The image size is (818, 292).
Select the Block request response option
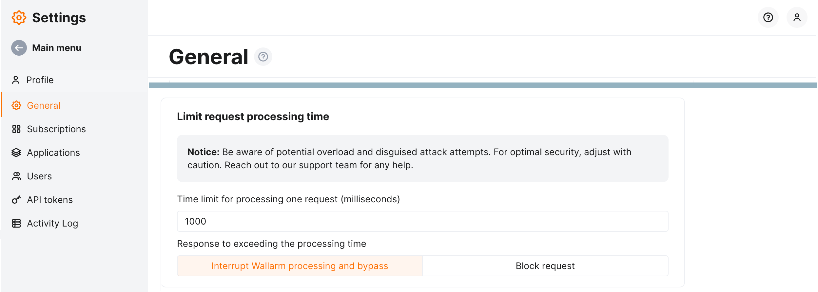(x=545, y=266)
